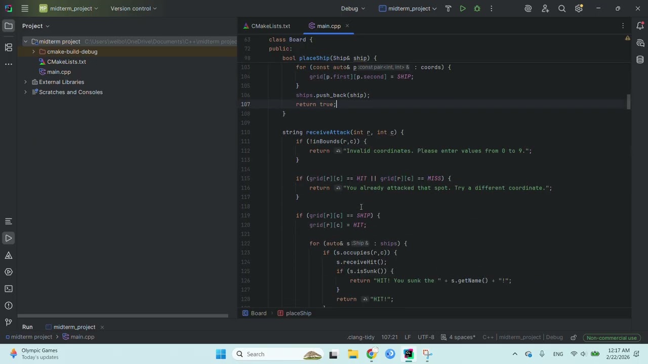Click the 107:21 line column indicator
The width and height of the screenshot is (648, 364).
pos(389,337)
